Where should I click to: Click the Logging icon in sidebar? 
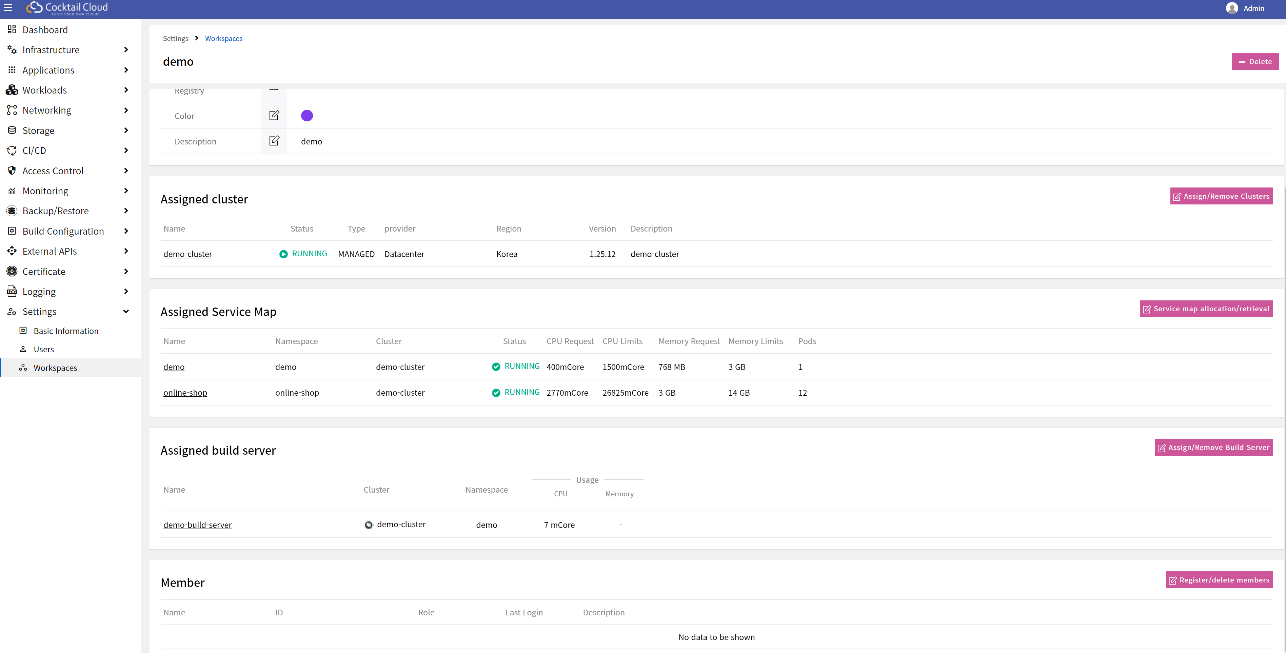(x=12, y=291)
